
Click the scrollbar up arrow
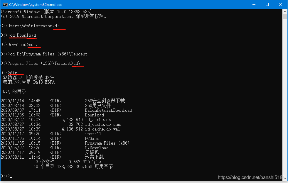tap(285, 11)
